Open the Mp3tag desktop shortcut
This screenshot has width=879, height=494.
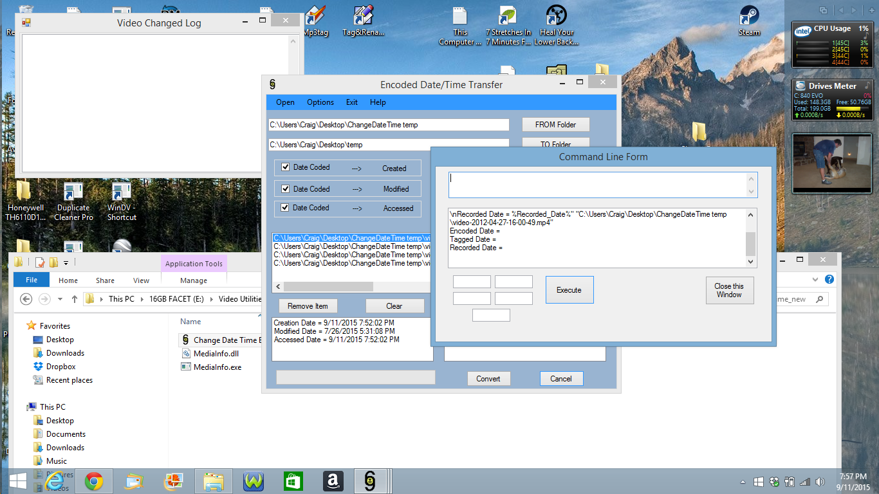(x=315, y=21)
